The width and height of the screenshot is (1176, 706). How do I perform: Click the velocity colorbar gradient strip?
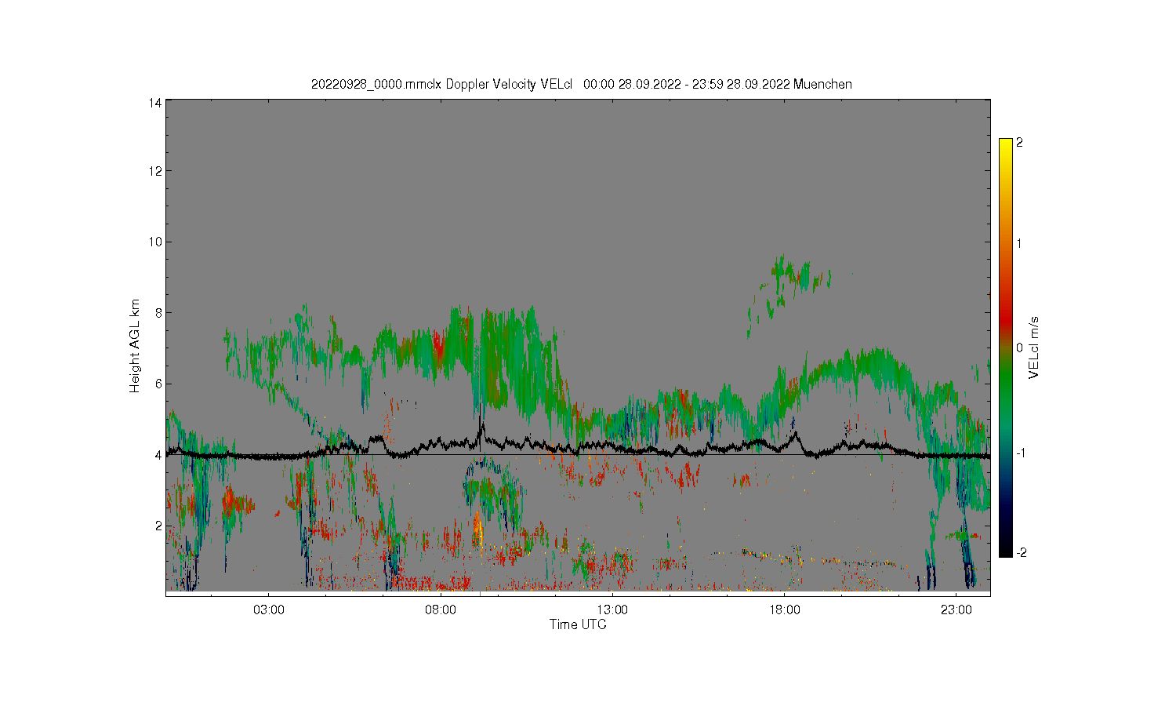[1005, 348]
